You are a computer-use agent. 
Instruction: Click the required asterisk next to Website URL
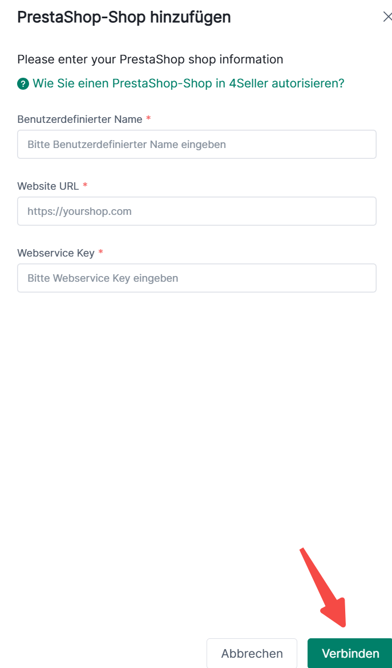point(85,186)
